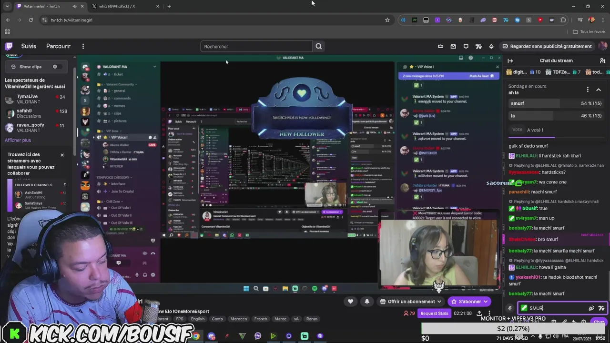The image size is (610, 343).
Task: Click the viewer count 79
Action: click(x=409, y=313)
